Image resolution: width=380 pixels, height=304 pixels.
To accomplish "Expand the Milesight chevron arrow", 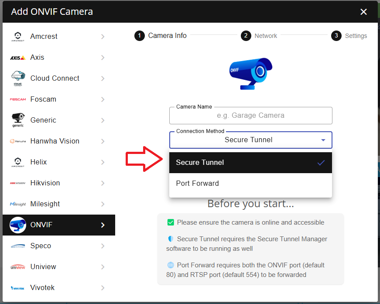I will click(103, 204).
